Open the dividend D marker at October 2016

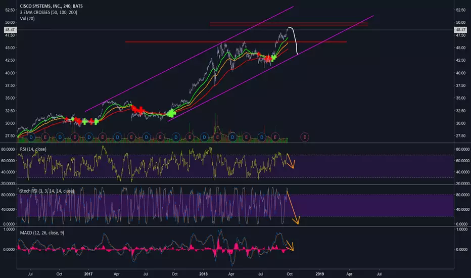60,137
